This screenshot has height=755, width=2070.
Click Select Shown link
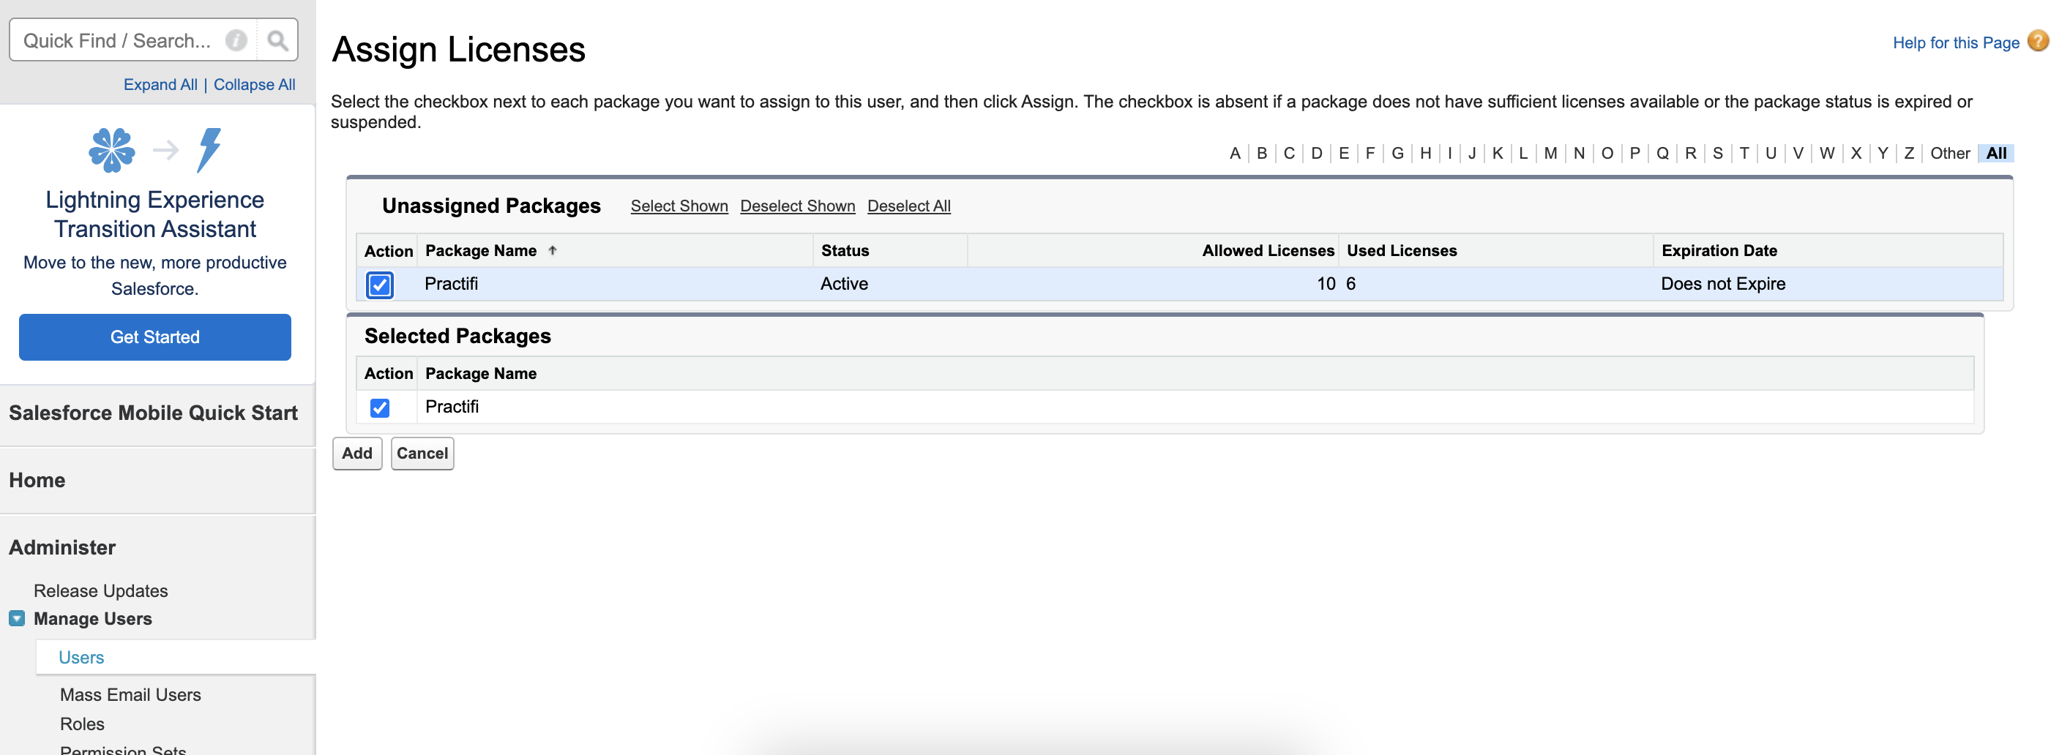tap(679, 206)
